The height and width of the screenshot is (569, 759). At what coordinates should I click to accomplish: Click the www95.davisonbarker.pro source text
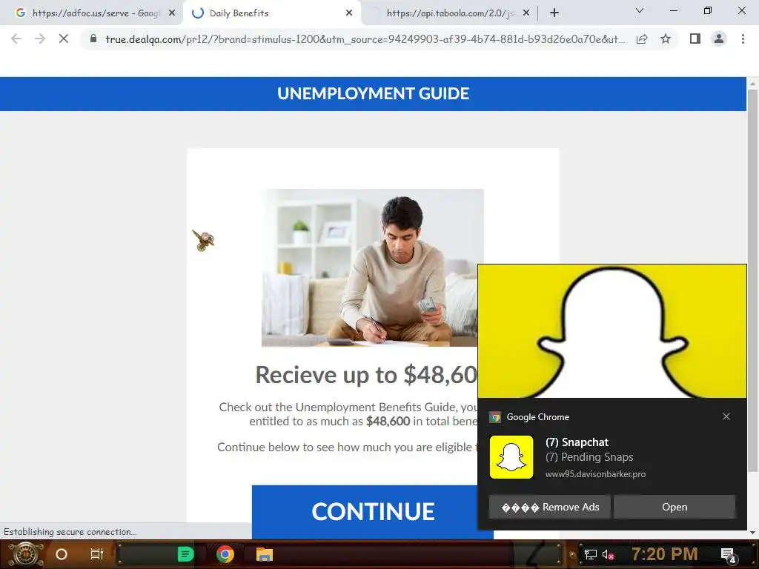(x=595, y=474)
